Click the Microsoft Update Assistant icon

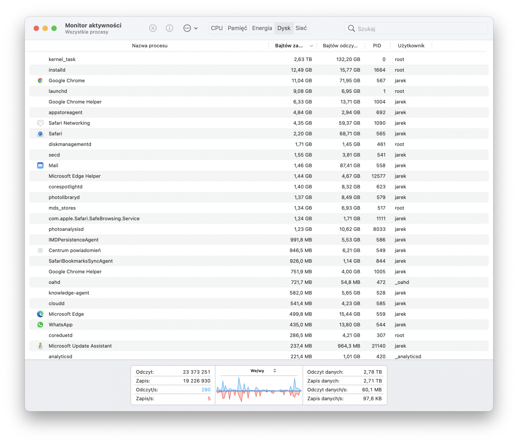pyautogui.click(x=40, y=346)
